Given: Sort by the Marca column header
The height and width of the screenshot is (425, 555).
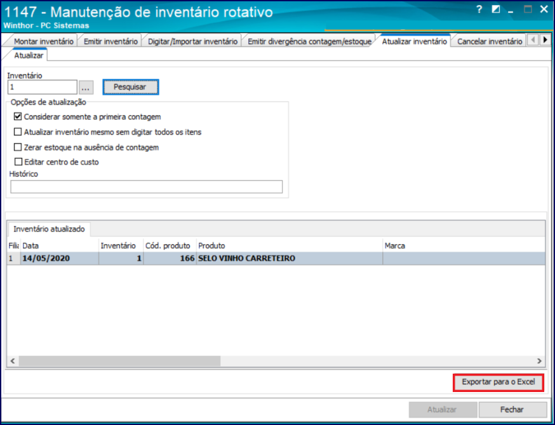Looking at the screenshot, I should (464, 245).
